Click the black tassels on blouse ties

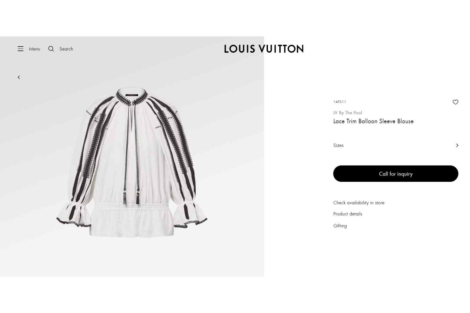click(x=131, y=197)
